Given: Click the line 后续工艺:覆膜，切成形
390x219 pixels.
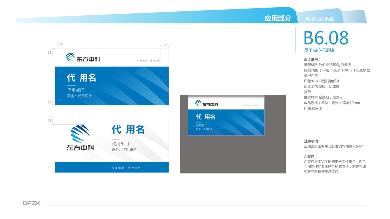Looking at the screenshot, I should point(321,86).
